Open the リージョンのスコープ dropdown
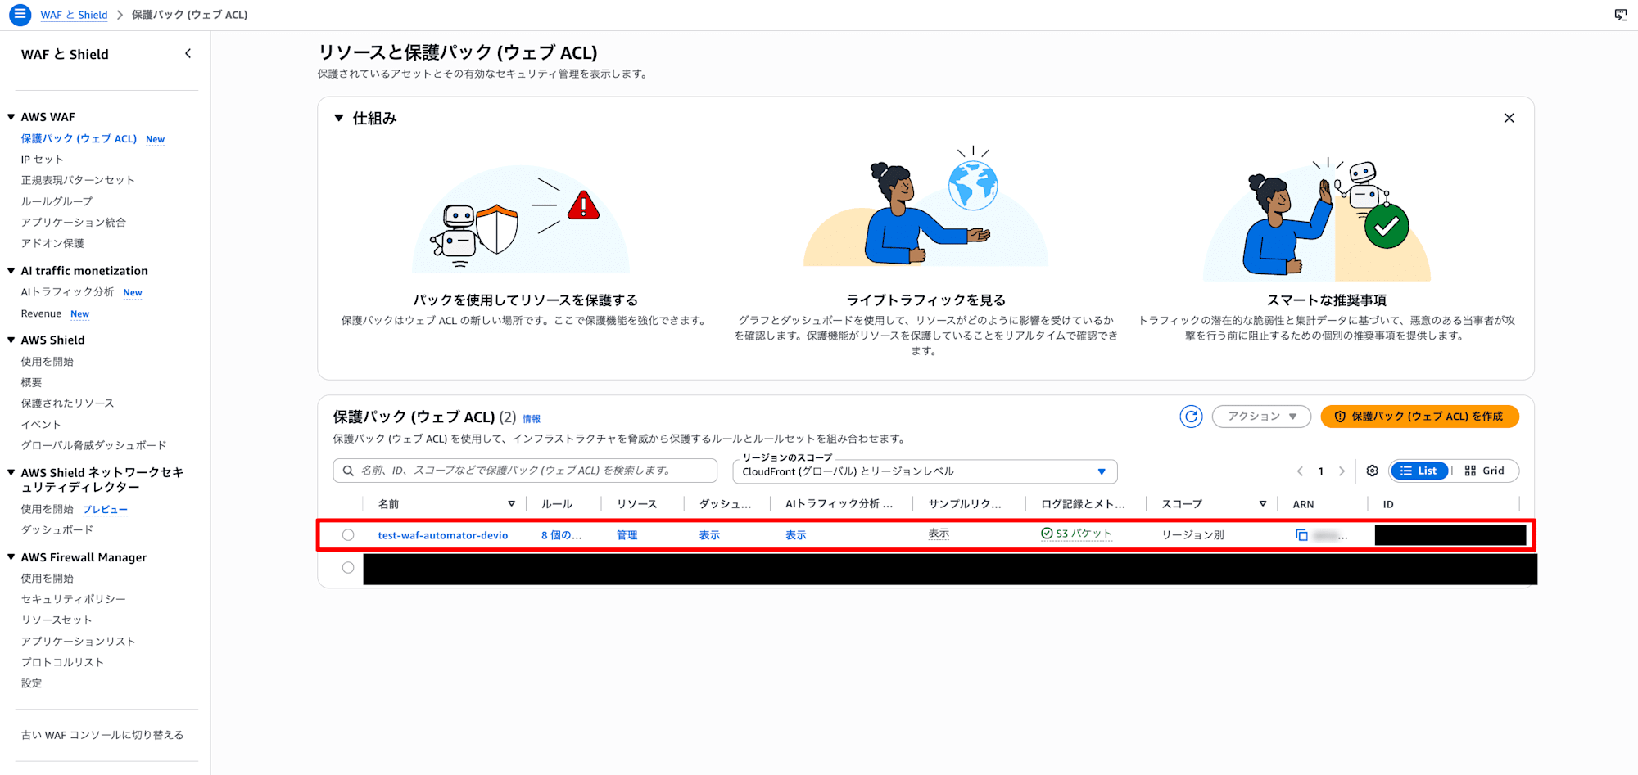The height and width of the screenshot is (775, 1638). click(925, 471)
